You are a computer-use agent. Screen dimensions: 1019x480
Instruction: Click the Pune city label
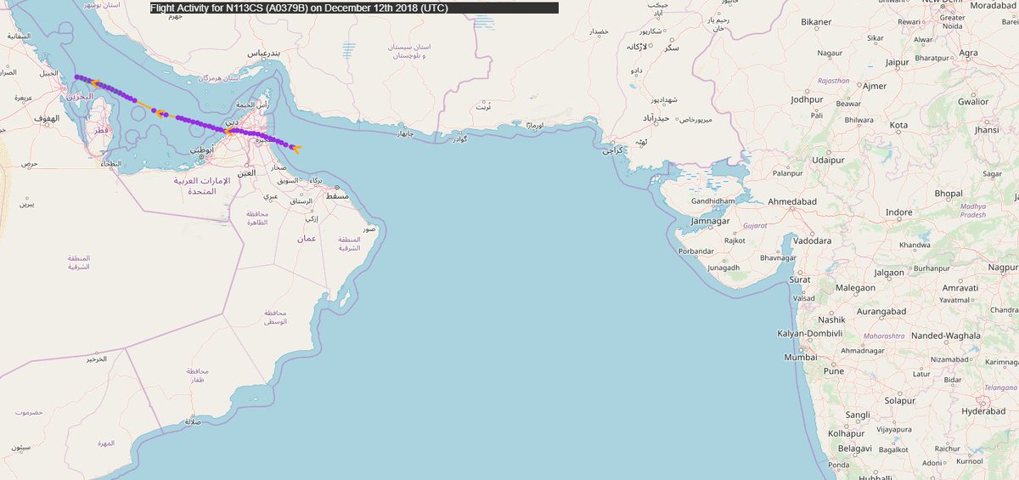834,371
